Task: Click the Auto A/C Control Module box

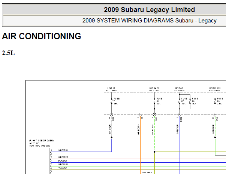Action: 39,161
